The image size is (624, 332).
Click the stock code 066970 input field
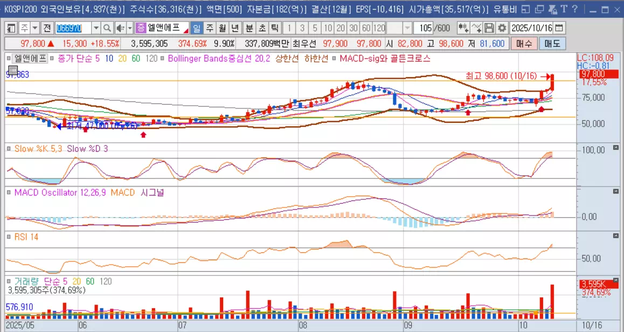(x=73, y=28)
